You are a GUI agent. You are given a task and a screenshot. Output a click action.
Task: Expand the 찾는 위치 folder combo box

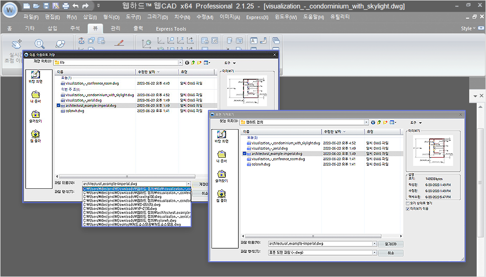366,122
